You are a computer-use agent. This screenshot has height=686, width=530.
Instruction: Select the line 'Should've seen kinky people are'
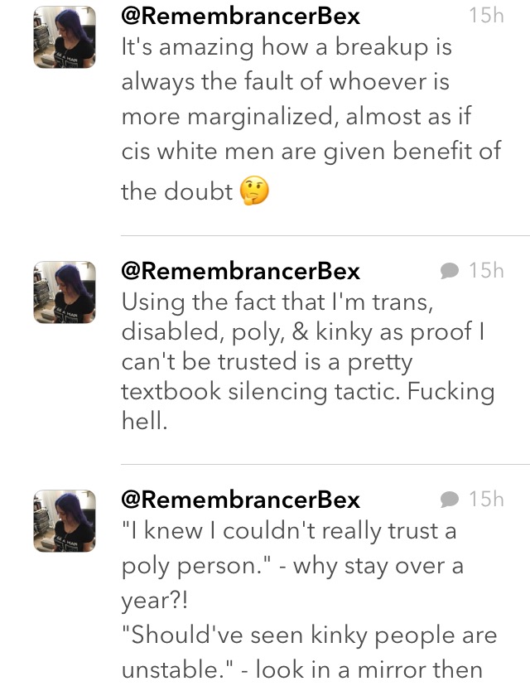[x=309, y=635]
